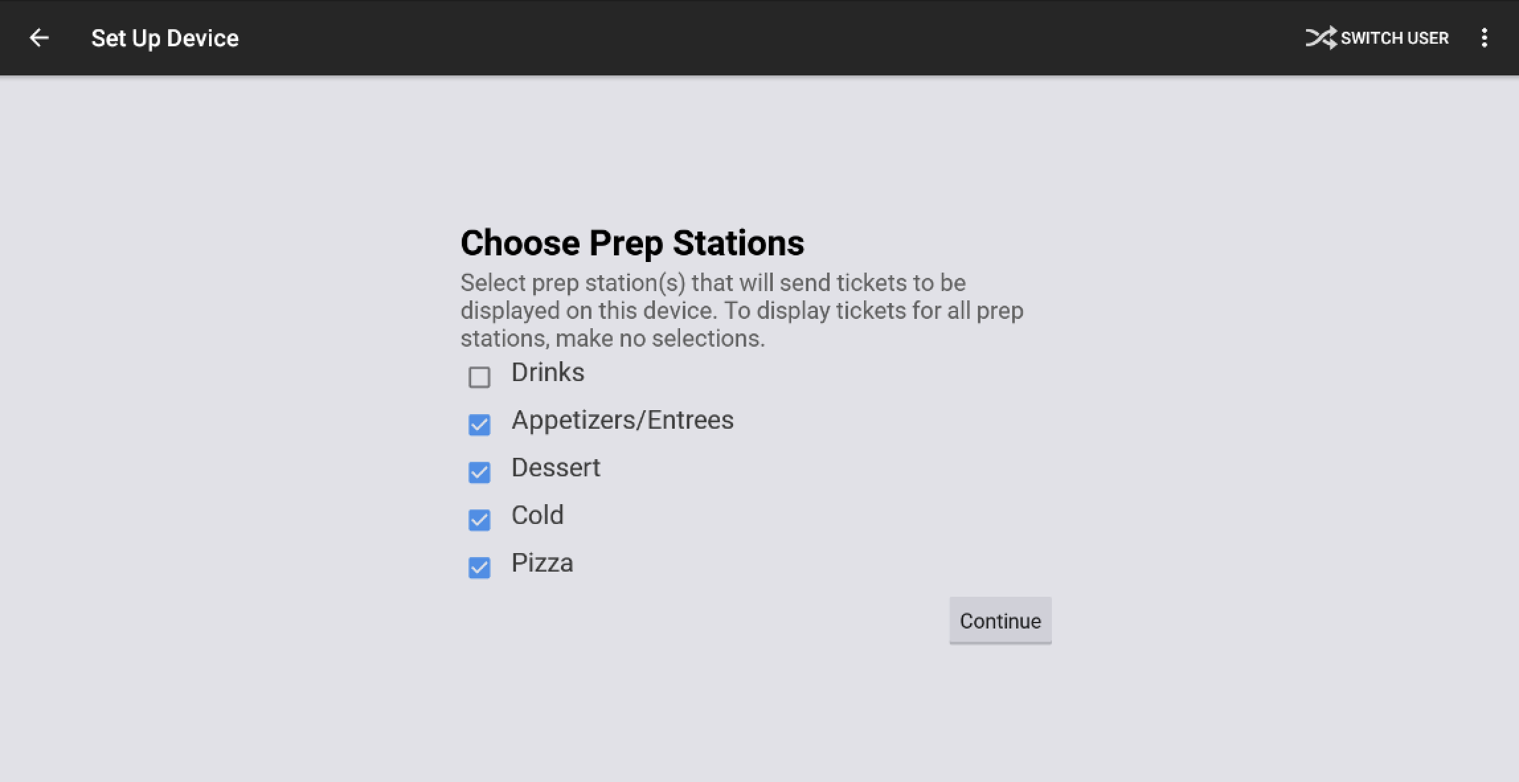
Task: Click Continue to save prep stations
Action: click(x=1000, y=621)
